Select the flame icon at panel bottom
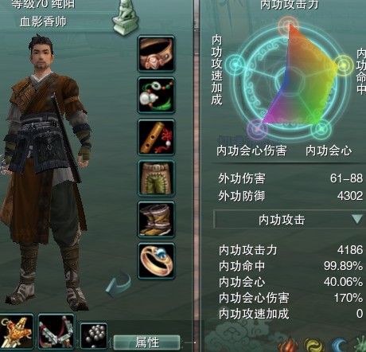 [289, 345]
